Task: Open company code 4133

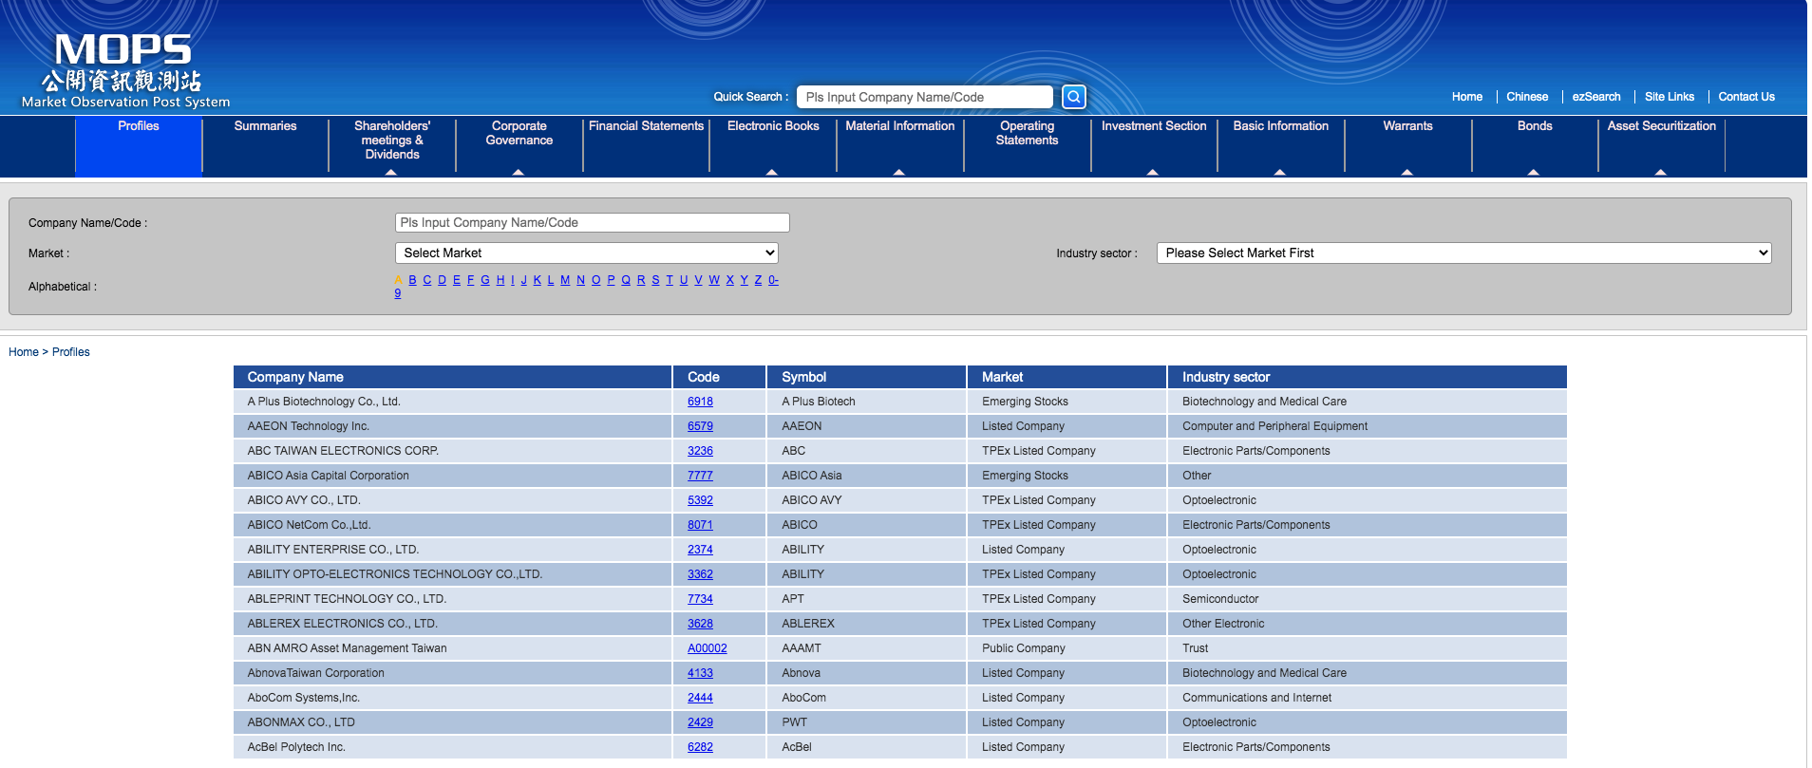Action: (x=700, y=673)
